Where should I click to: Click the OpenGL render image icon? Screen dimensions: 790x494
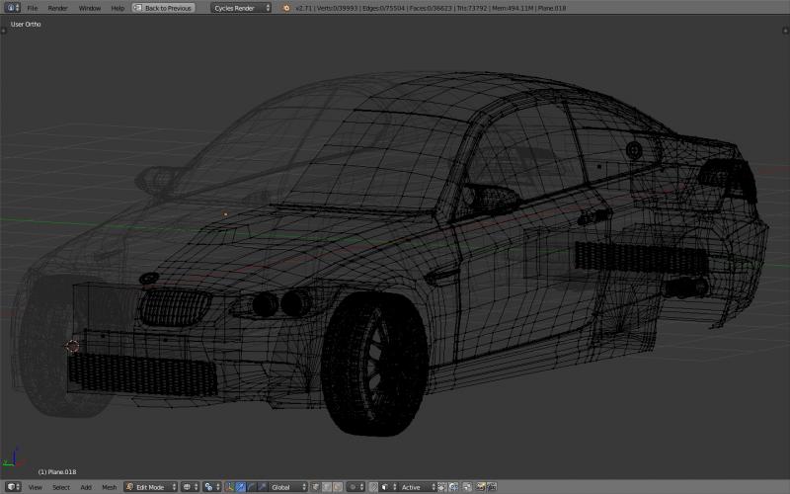coord(481,487)
